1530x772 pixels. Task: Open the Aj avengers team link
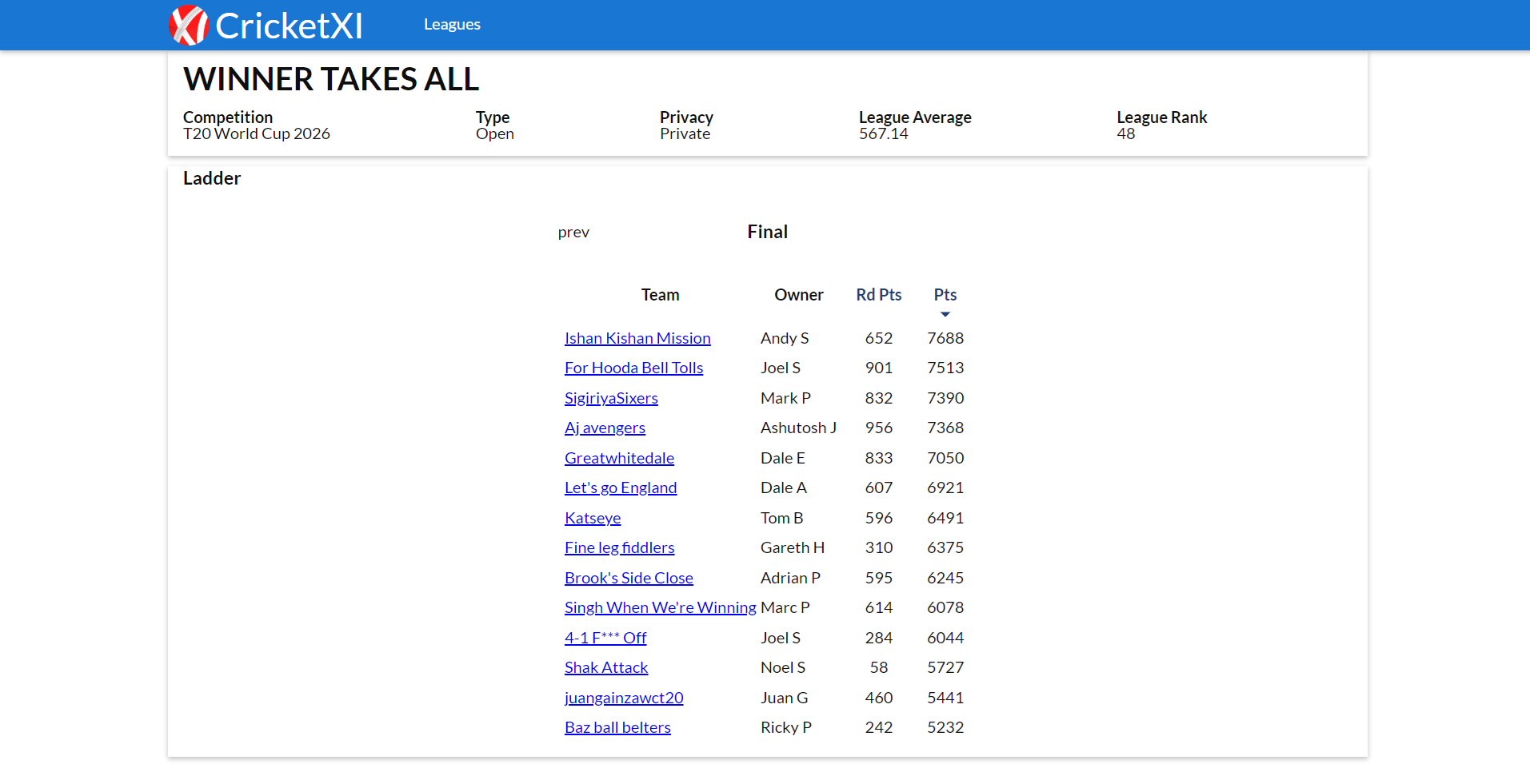tap(605, 428)
